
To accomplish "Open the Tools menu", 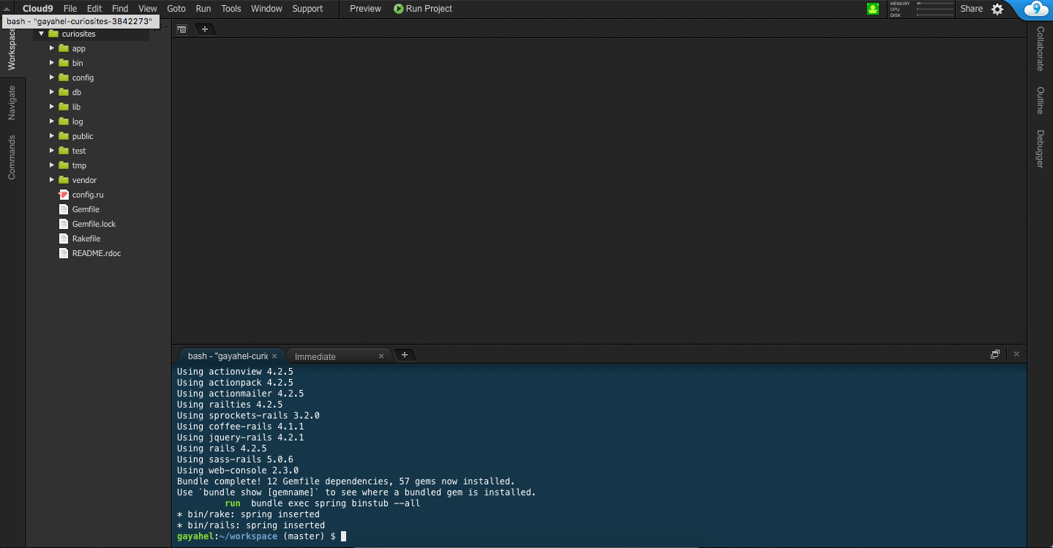I will point(231,9).
